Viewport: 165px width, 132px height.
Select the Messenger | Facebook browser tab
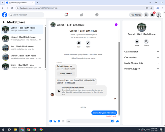click(20, 3)
